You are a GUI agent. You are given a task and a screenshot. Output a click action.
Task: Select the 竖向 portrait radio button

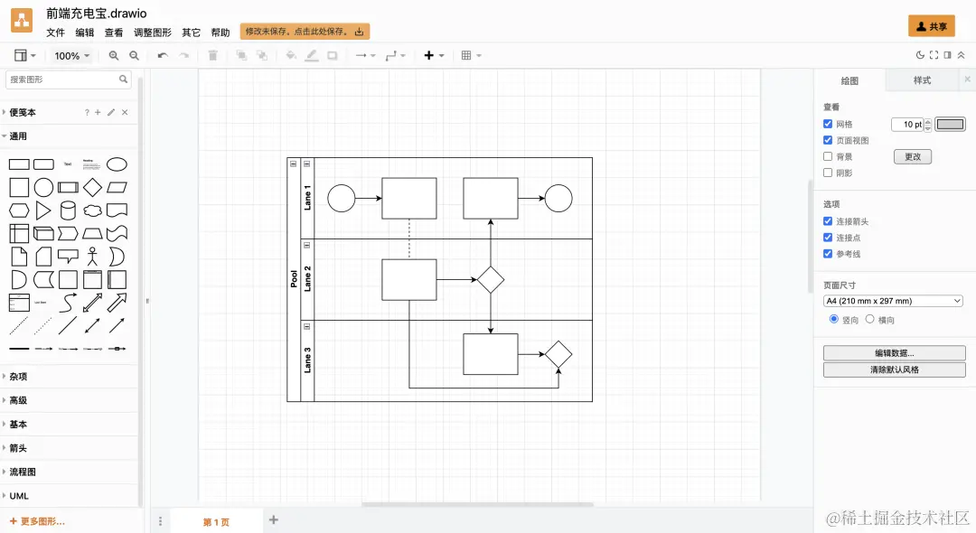click(x=834, y=319)
